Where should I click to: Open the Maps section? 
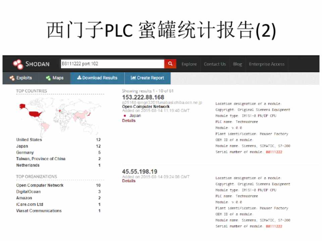click(x=55, y=78)
